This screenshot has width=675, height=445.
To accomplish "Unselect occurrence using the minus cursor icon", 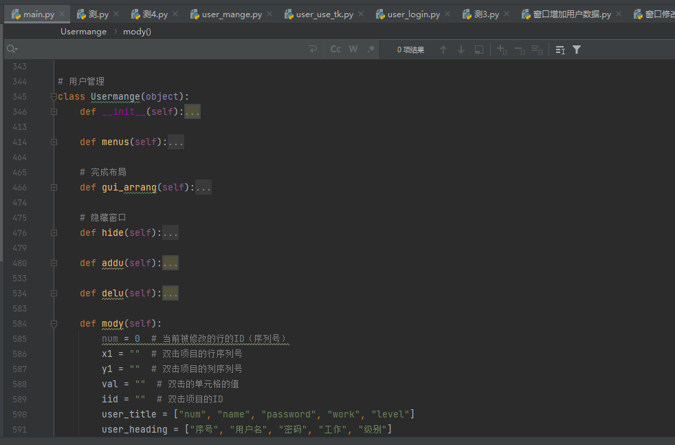I will pos(520,50).
